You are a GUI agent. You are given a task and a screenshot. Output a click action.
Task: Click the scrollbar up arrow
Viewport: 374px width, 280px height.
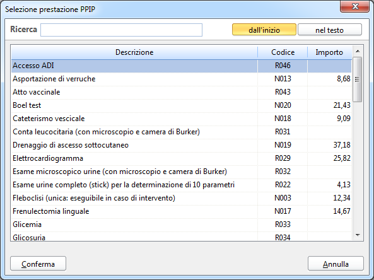[358, 51]
